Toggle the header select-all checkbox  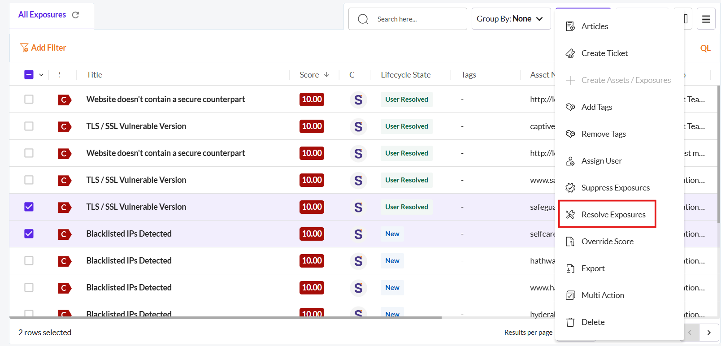(29, 74)
